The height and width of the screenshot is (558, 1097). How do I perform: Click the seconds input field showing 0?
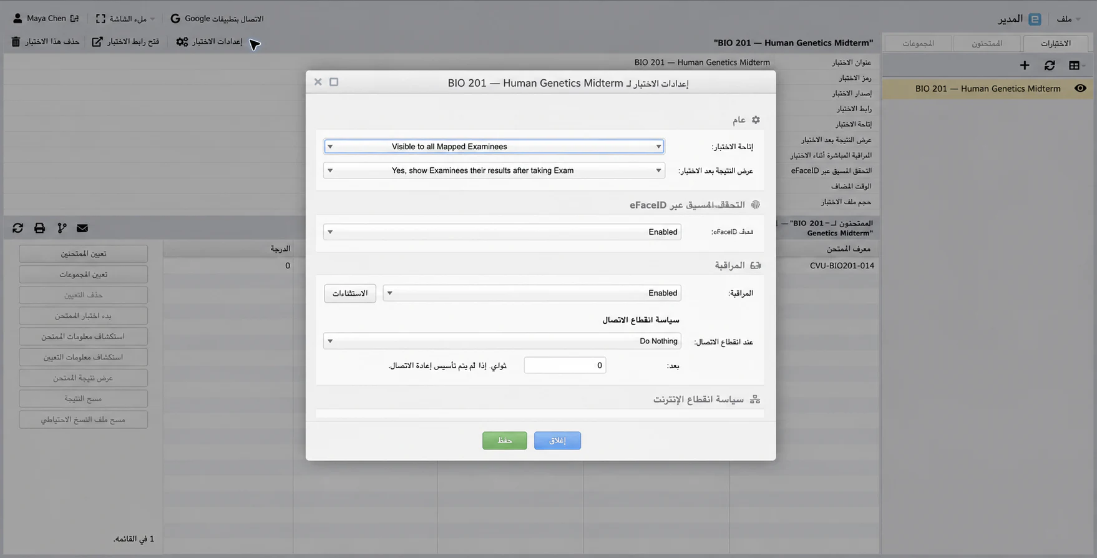click(x=565, y=366)
